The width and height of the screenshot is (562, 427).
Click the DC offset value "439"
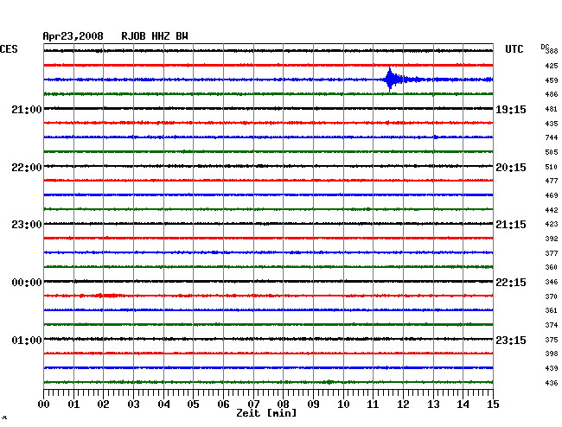point(552,368)
